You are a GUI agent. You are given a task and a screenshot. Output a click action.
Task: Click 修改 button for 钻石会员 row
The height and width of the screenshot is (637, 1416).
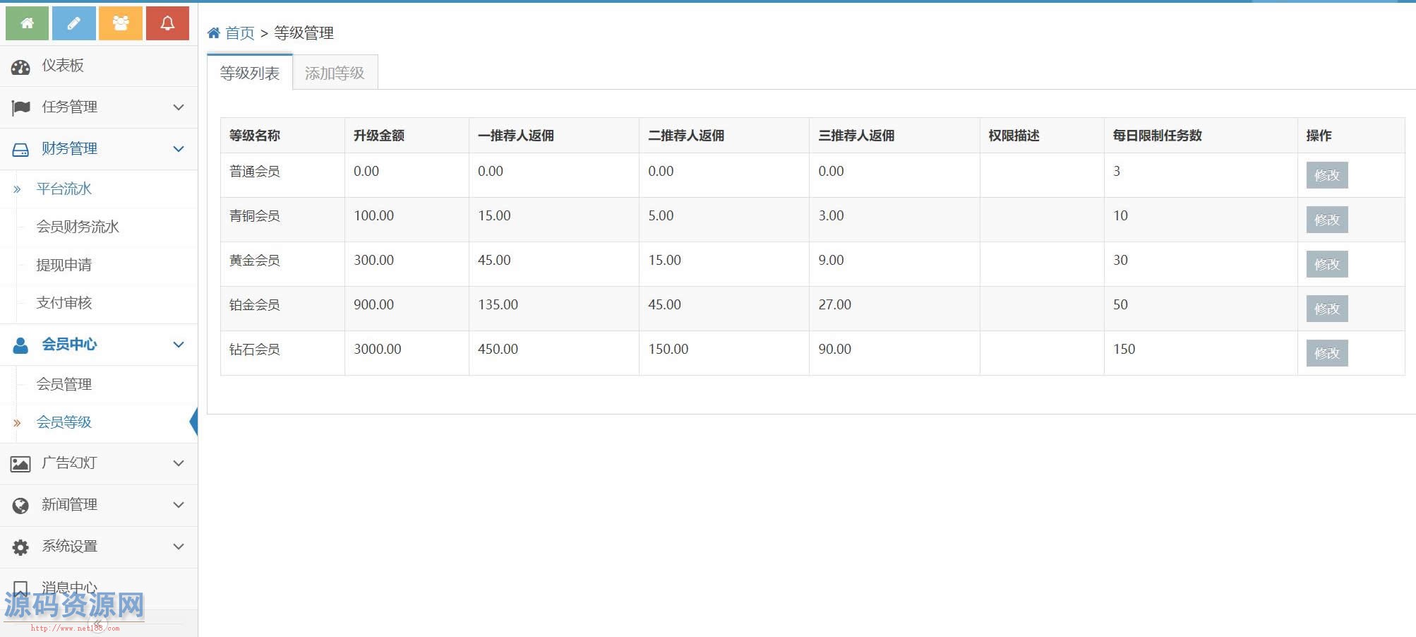coord(1326,353)
